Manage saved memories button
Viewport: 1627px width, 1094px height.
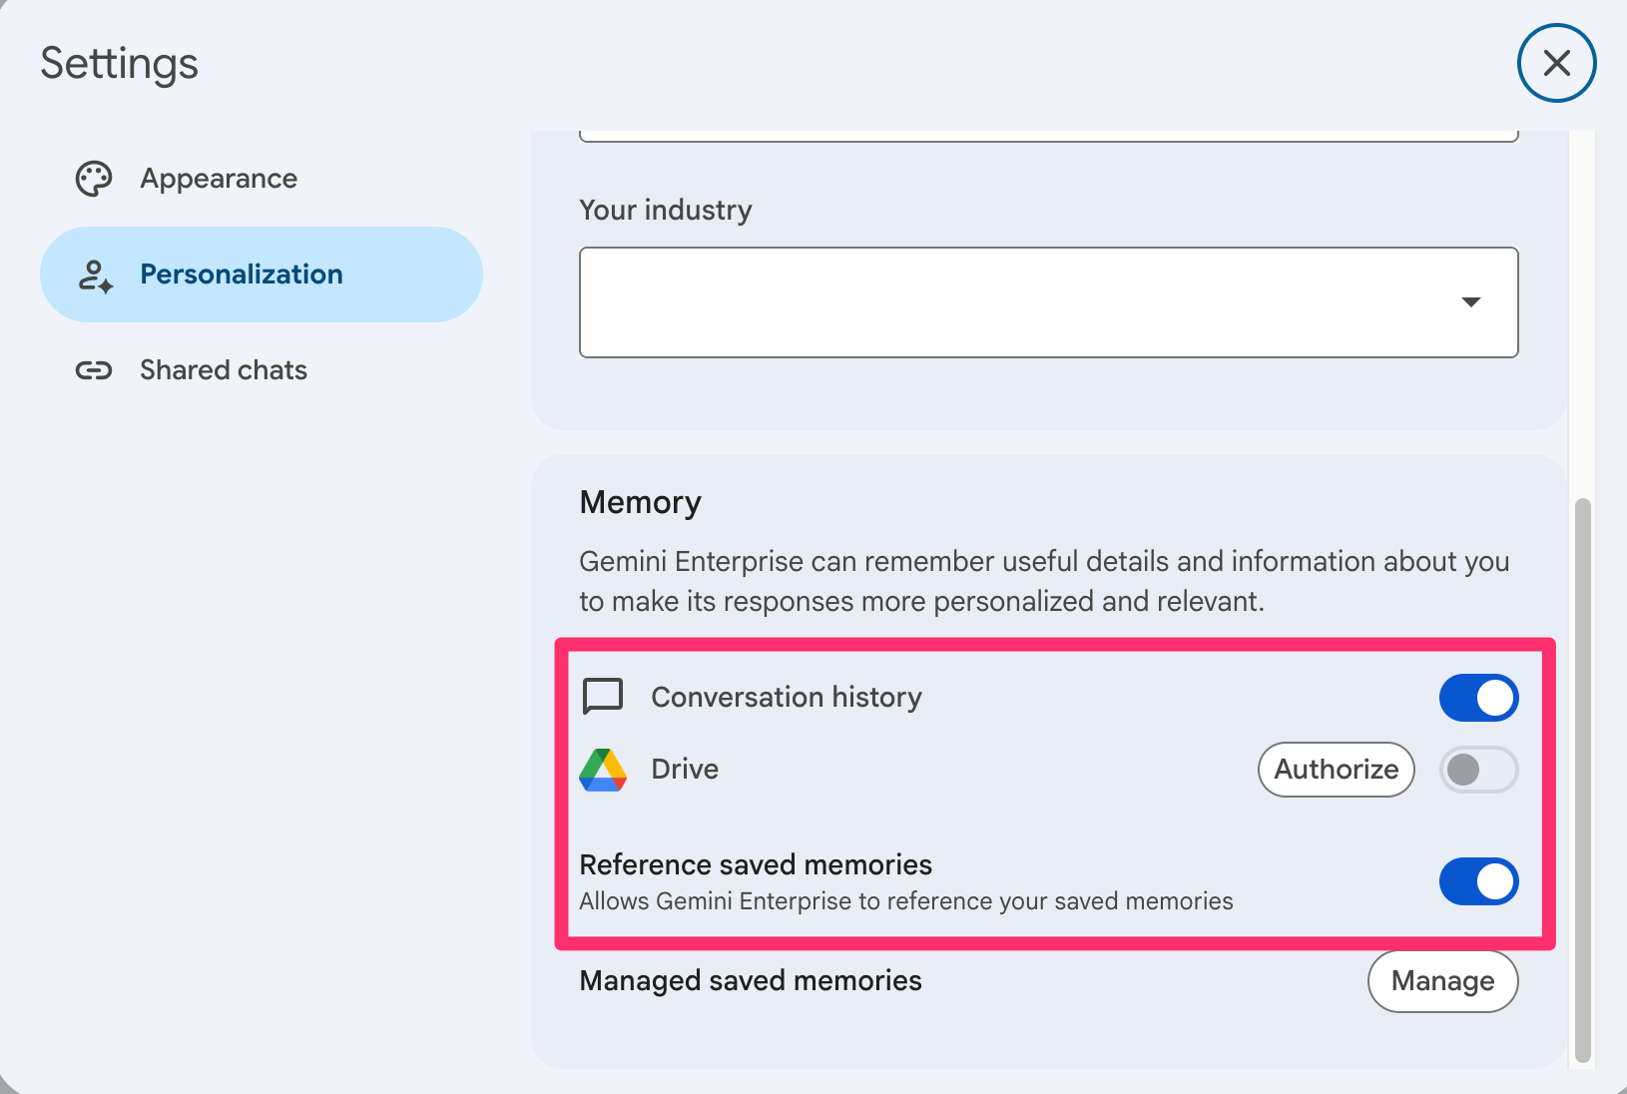pyautogui.click(x=1442, y=981)
